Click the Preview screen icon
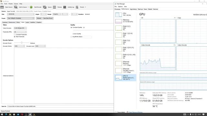This screenshot has height=116, width=207. [x=55, y=7]
